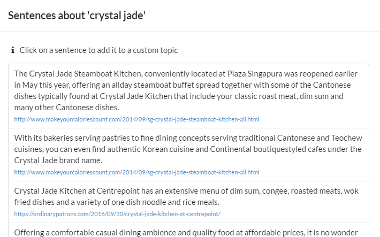The height and width of the screenshot is (237, 380).
Task: Open the ordinarypatrons.com Centrepoint link
Action: click(117, 214)
